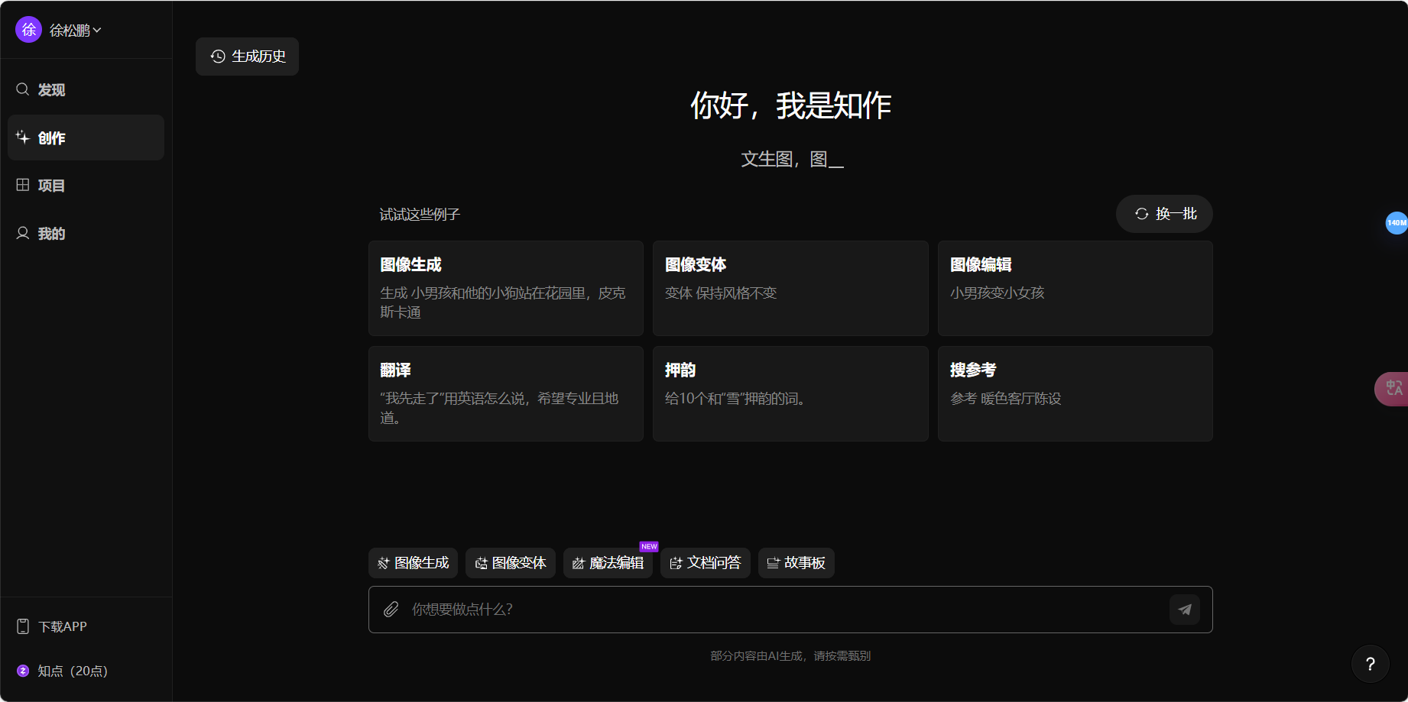Click 换一批 to refresh example prompts
1408x702 pixels.
point(1163,214)
